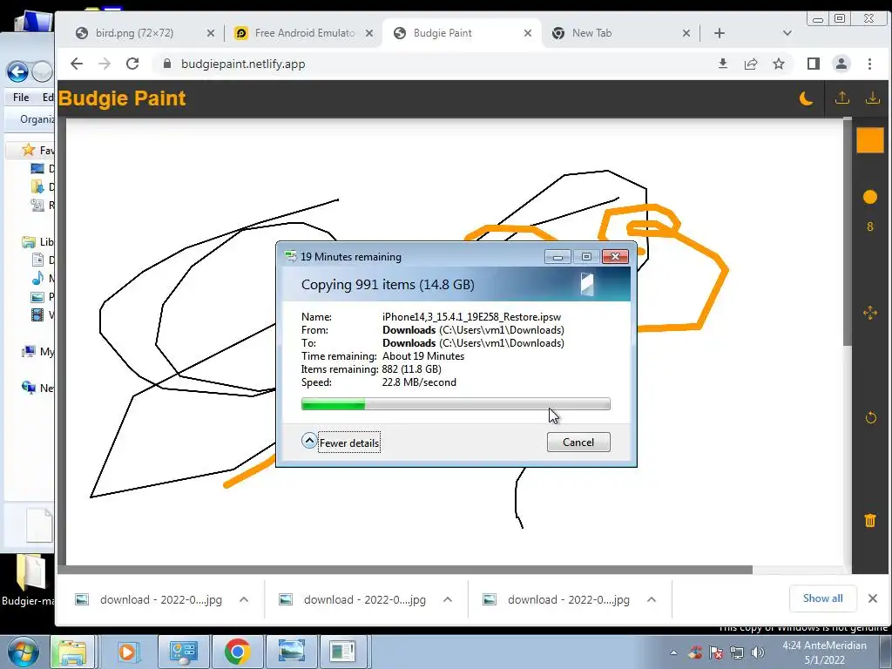The width and height of the screenshot is (892, 669).
Task: Open the second downloaded jpg in downloads bar
Action: click(353, 599)
